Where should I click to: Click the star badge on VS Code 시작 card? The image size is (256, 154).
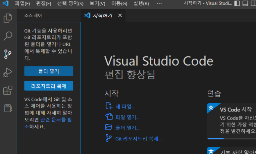tap(211, 108)
